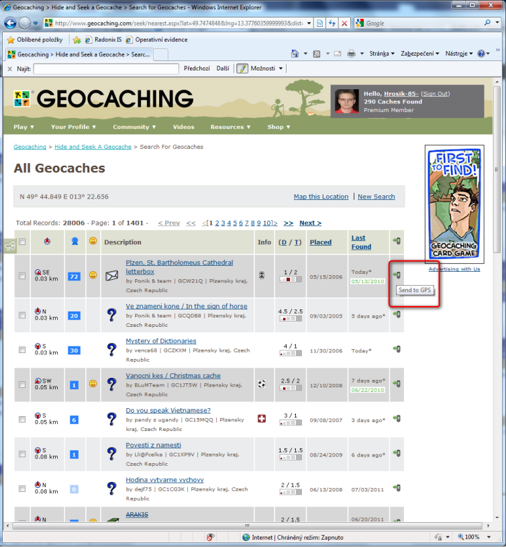Open the Play dropdown menu
506x547 pixels.
pyautogui.click(x=23, y=127)
